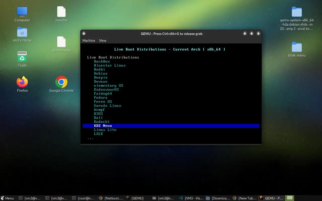The image size is (322, 201).
Task: Switch to the [Netboot... Chrome taskbar item
Action: (x=111, y=198)
